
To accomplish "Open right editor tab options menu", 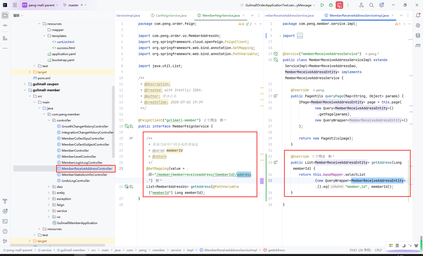I will click(408, 15).
